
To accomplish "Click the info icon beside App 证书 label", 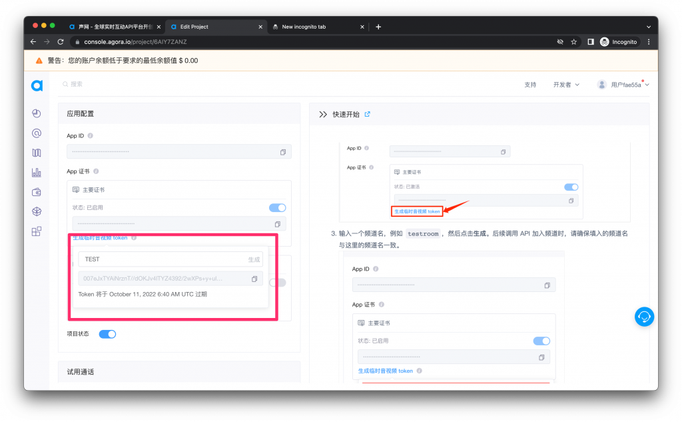I will click(96, 171).
